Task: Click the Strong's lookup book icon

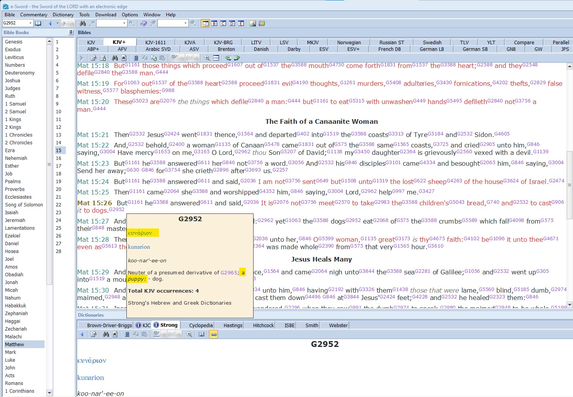Action: [38, 23]
